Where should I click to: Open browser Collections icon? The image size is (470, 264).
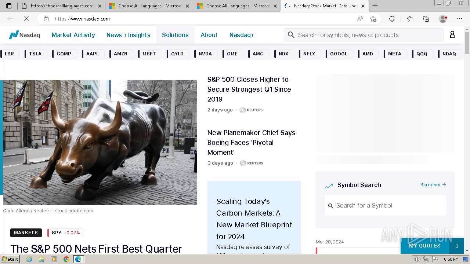click(x=426, y=19)
